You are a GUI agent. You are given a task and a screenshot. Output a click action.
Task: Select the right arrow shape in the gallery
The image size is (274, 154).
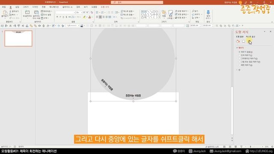click(x=154, y=14)
